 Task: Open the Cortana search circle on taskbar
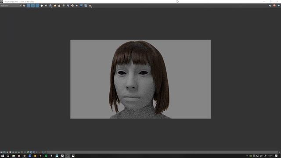click(x=8, y=156)
